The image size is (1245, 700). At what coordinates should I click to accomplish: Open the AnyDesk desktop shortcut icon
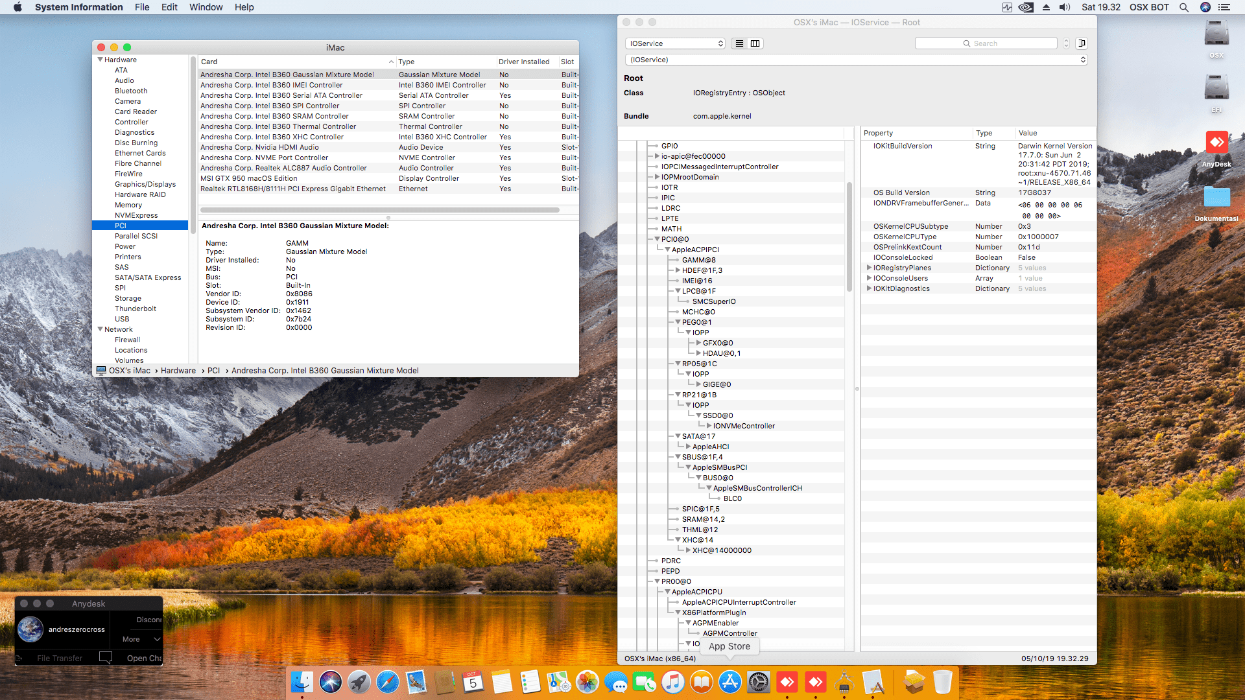tap(1216, 143)
